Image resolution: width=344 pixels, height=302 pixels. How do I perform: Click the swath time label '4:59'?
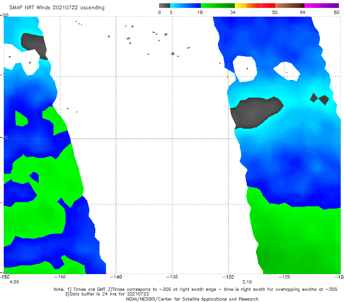click(x=14, y=282)
